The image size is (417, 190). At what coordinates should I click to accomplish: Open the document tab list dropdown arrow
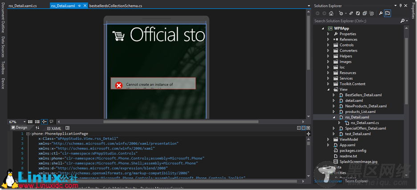tap(309, 6)
